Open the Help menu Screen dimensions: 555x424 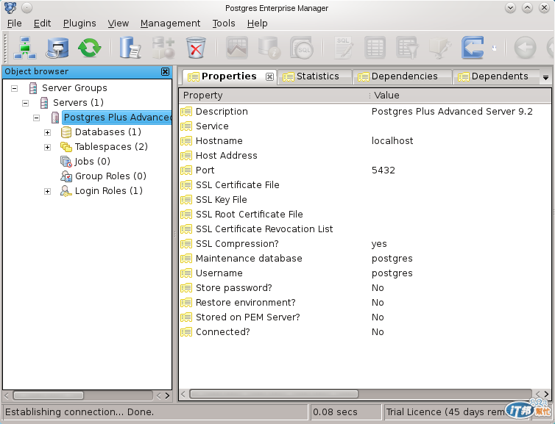258,24
